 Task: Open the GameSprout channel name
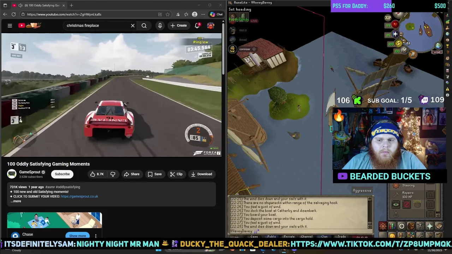pos(30,172)
